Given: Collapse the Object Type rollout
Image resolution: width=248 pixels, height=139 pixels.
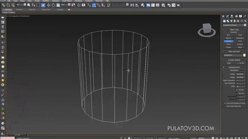Looking at the screenshot, I should (x=234, y=29).
